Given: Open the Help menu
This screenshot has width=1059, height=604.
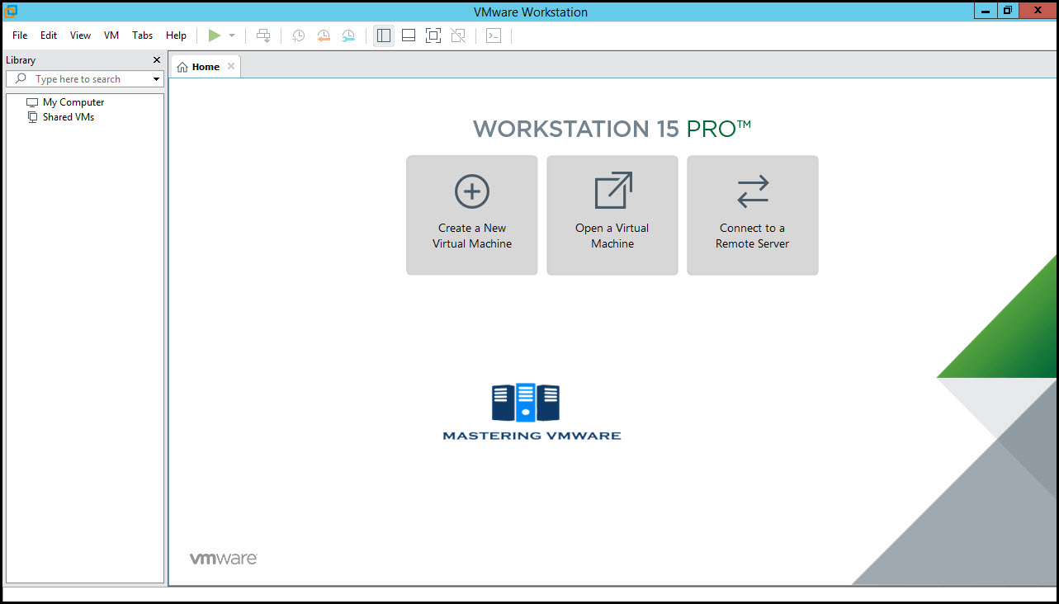Looking at the screenshot, I should (x=176, y=35).
